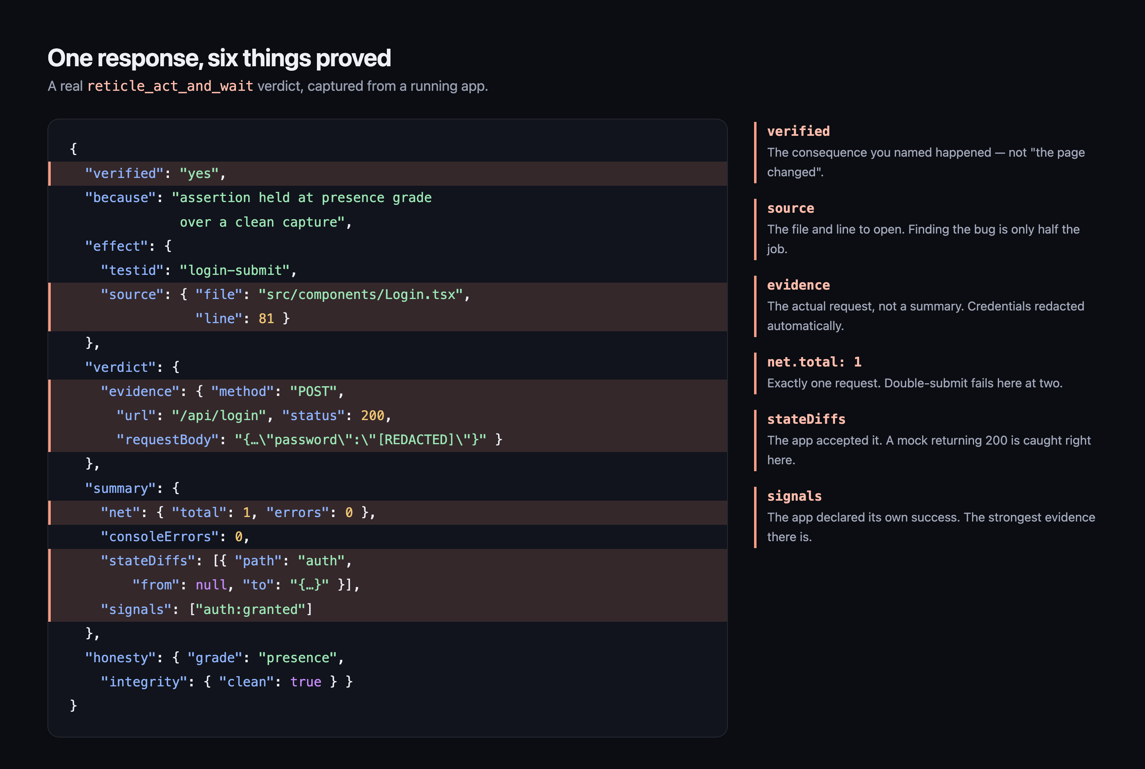Image resolution: width=1145 pixels, height=769 pixels.
Task: Click the requestBody value with [REDACTED]
Action: tap(360, 440)
